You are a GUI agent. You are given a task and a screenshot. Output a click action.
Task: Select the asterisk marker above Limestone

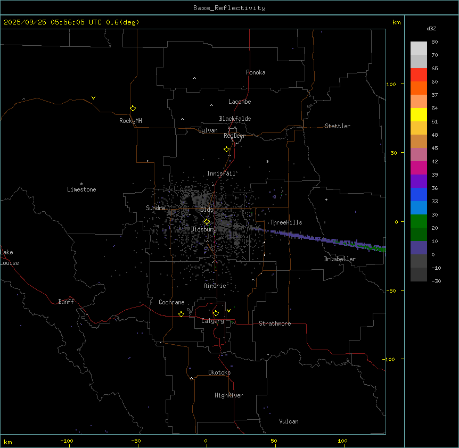[x=81, y=184]
